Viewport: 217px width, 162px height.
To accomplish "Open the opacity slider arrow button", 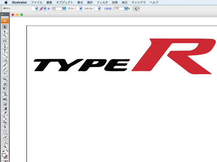I will click(126, 9).
